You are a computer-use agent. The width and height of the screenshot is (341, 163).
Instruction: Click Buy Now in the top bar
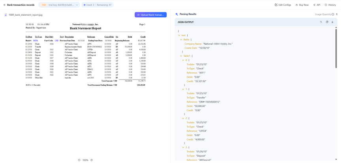(x=302, y=5)
